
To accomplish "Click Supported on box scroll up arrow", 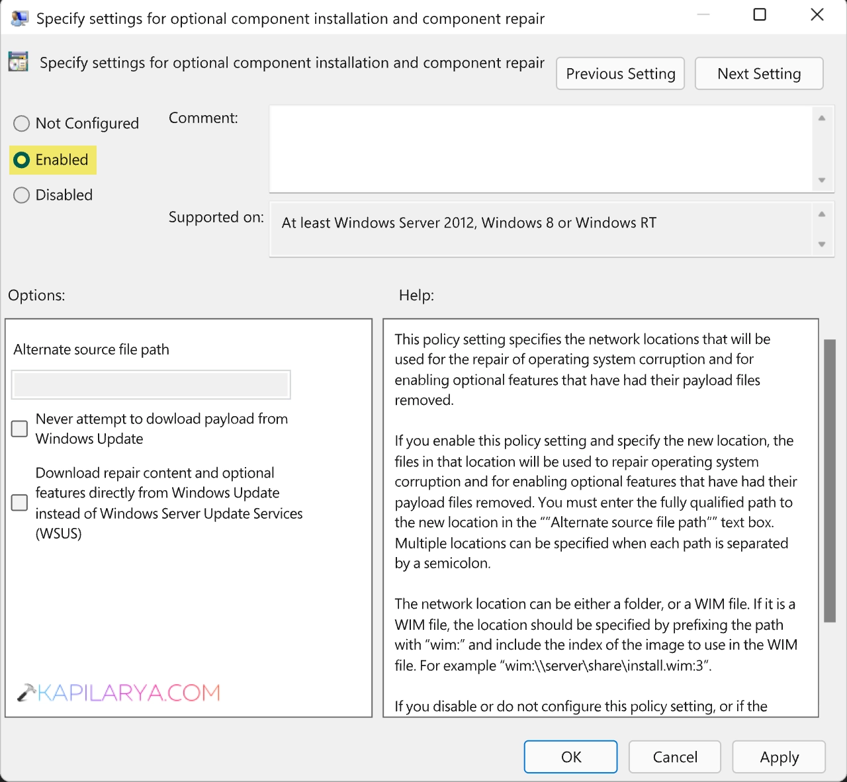I will 822,214.
